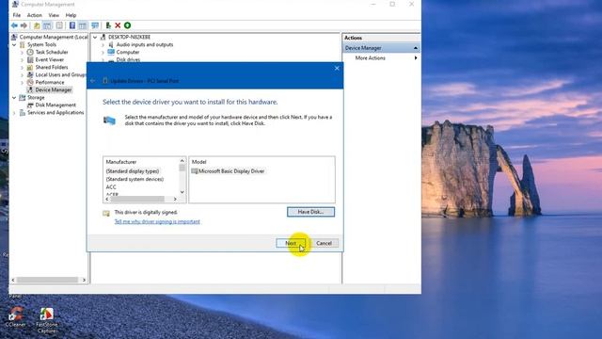Viewport: 602px width, 339px height.
Task: Click More Actions in the Actions pane
Action: (370, 58)
